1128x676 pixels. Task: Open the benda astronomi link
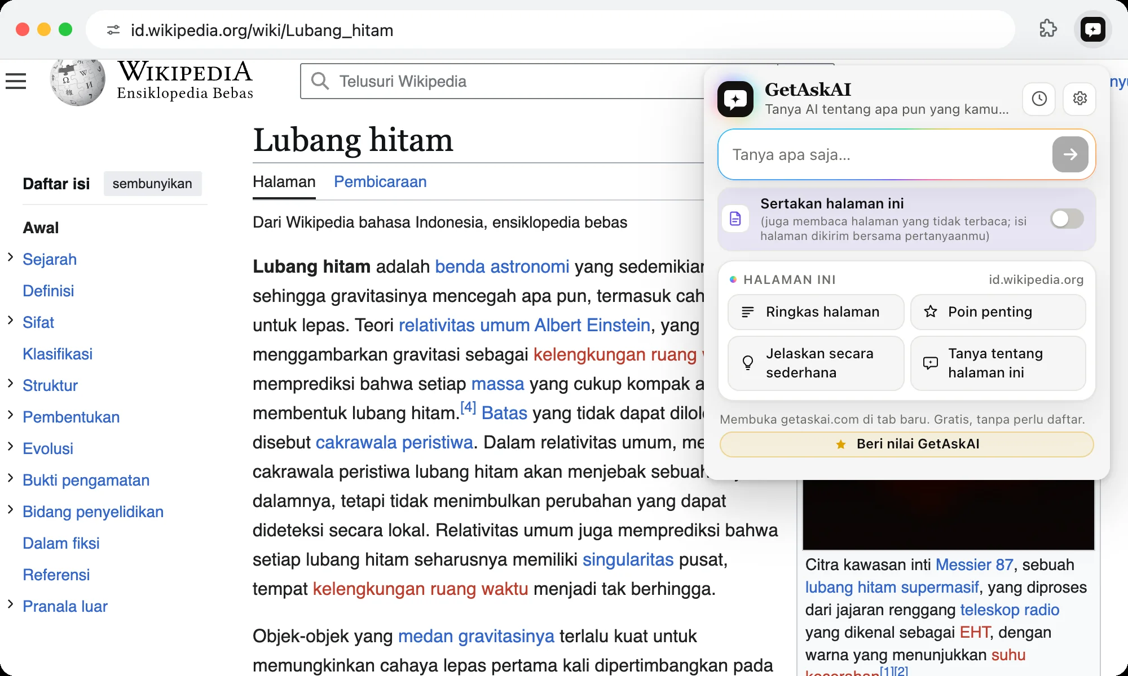pyautogui.click(x=502, y=266)
